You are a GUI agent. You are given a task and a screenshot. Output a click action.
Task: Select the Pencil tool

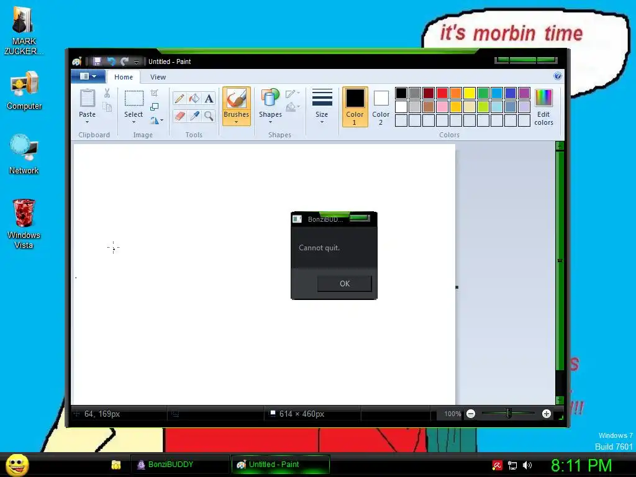[179, 98]
